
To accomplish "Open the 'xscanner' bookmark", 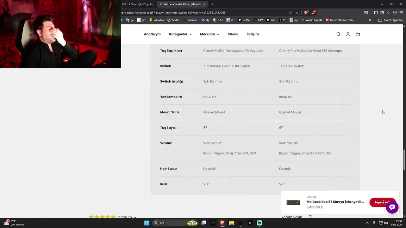I will (x=190, y=20).
